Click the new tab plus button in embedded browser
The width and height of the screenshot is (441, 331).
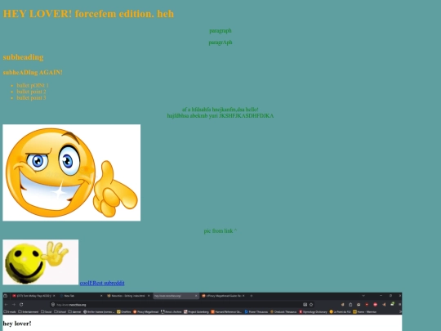(252, 296)
